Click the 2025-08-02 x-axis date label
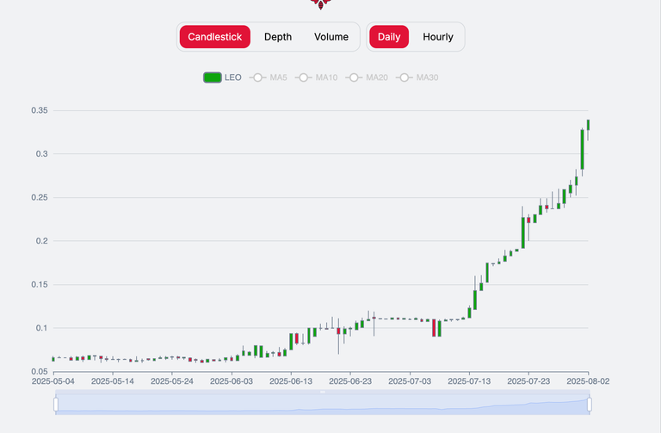The width and height of the screenshot is (661, 433). (x=588, y=381)
